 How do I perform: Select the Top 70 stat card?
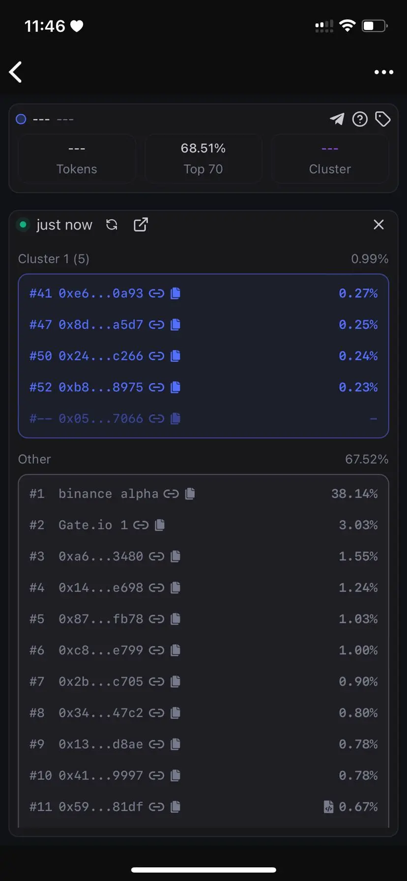203,159
